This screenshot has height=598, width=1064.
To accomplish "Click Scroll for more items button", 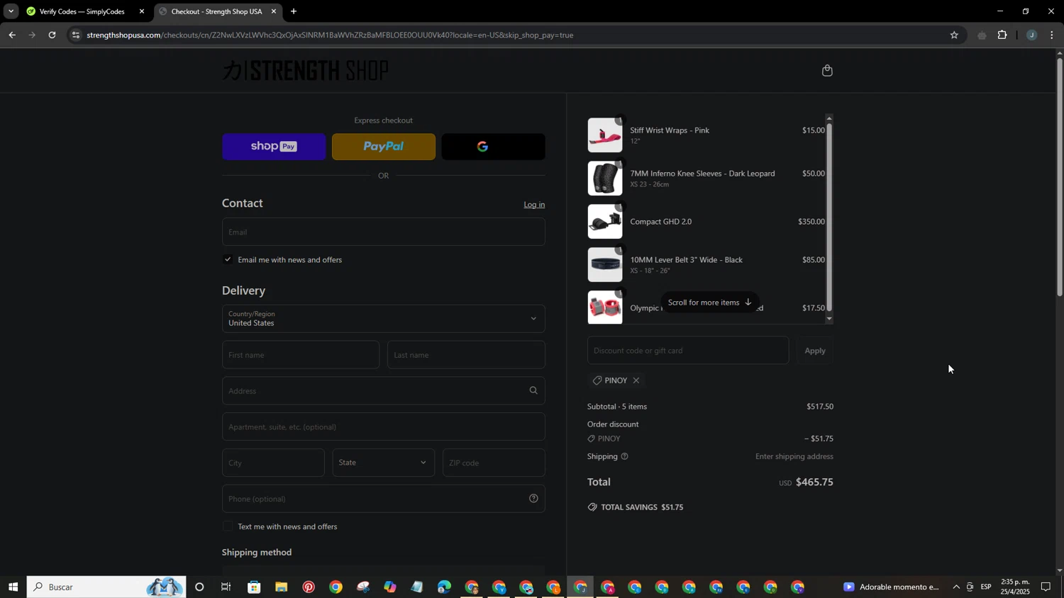I will coord(709,303).
